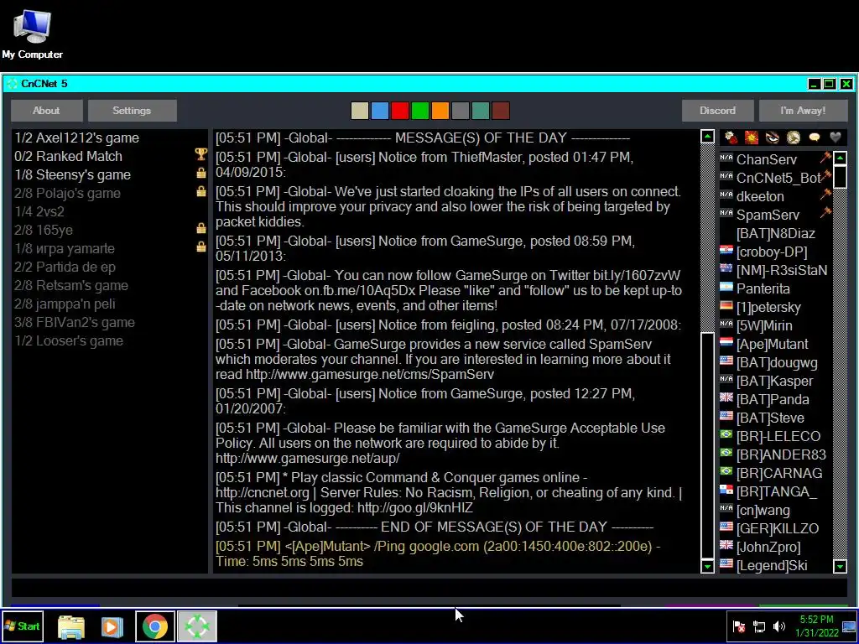859x644 pixels.
Task: Click the hammer icon next to SpamServ
Action: click(x=825, y=213)
